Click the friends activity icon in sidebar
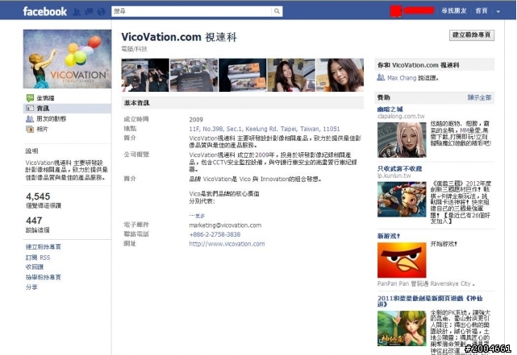Image resolution: width=517 pixels, height=355 pixels. pos(30,119)
